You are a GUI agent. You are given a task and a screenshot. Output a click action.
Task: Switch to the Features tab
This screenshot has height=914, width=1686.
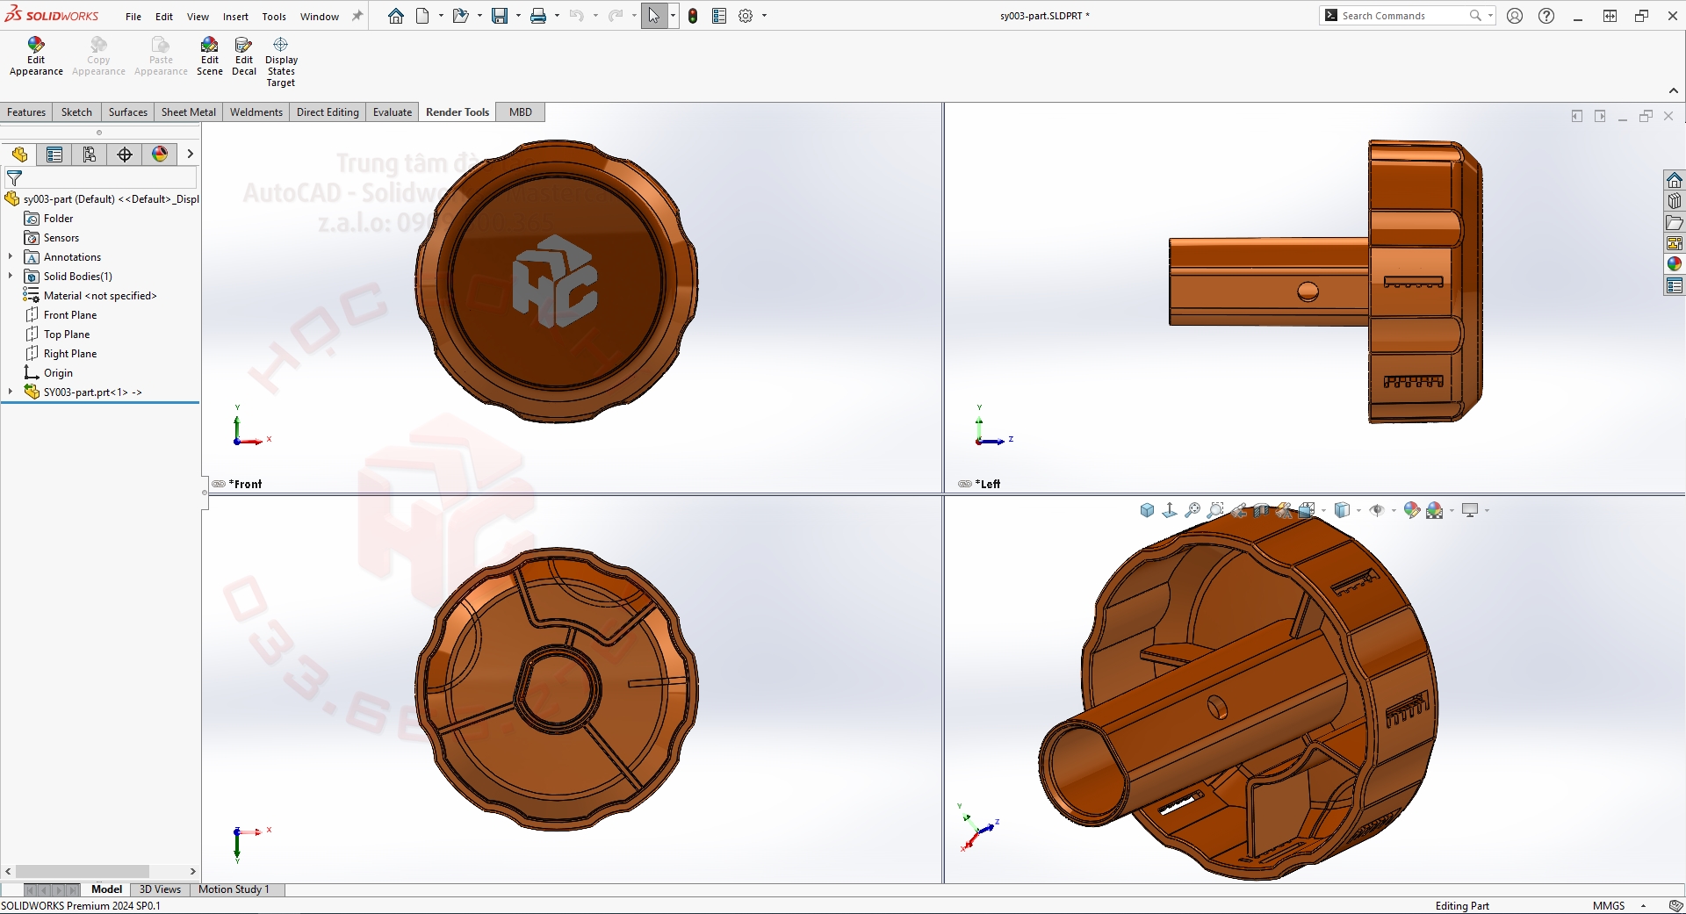tap(26, 112)
